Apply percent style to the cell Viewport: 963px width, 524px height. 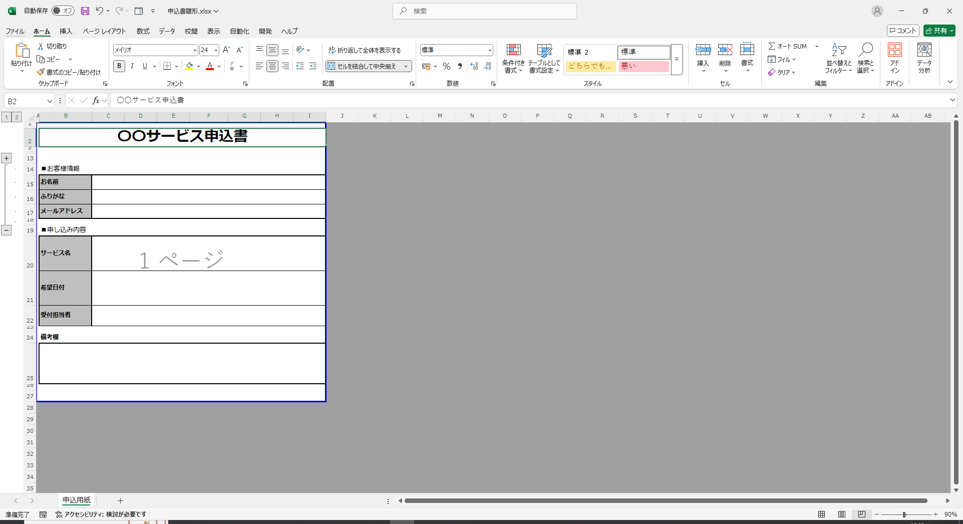coord(446,66)
